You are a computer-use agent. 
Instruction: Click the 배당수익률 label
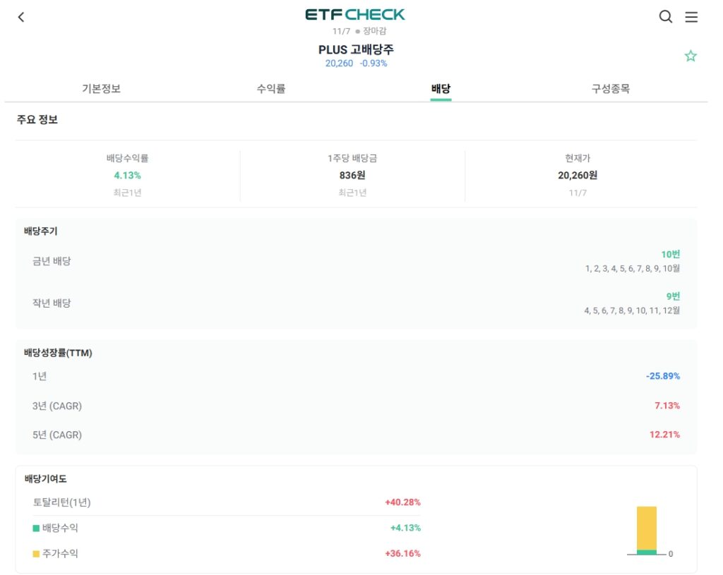pyautogui.click(x=127, y=158)
